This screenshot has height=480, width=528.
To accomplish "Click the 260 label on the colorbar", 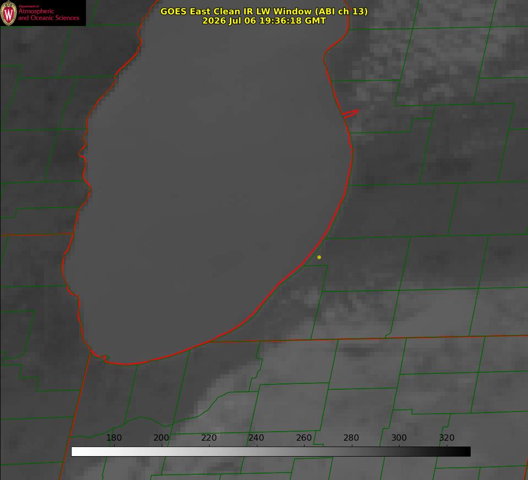I will click(x=304, y=438).
